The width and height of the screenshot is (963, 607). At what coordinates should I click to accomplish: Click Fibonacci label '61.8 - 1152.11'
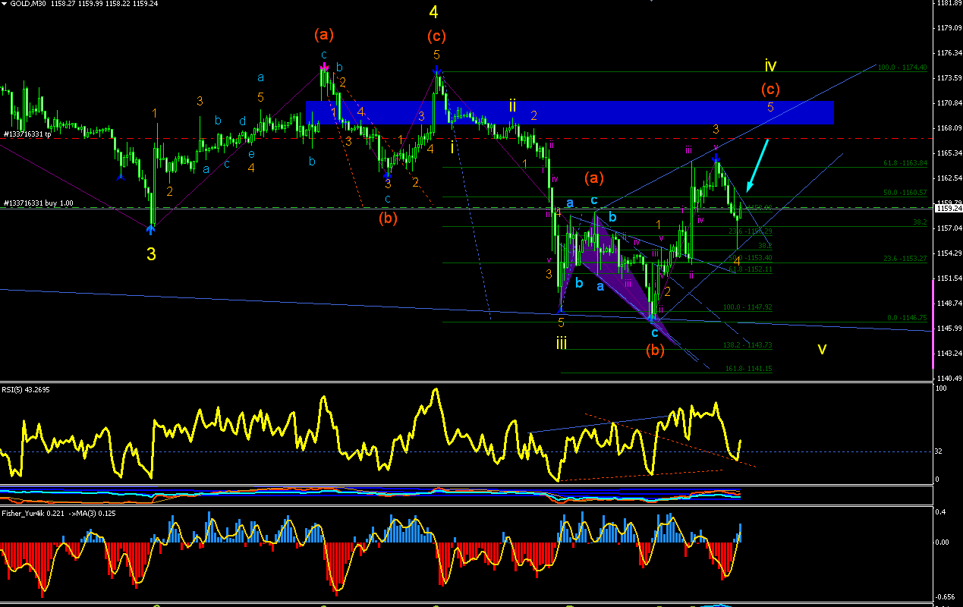pyautogui.click(x=749, y=269)
